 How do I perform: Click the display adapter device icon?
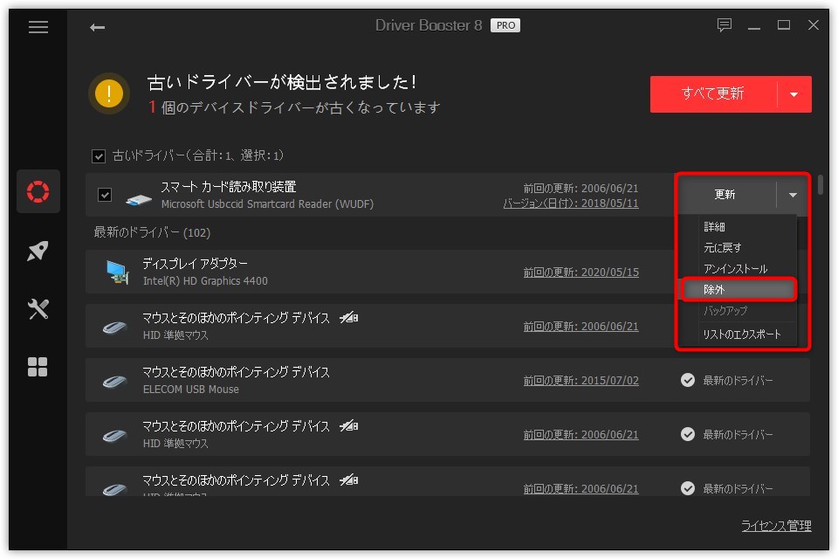(x=118, y=273)
